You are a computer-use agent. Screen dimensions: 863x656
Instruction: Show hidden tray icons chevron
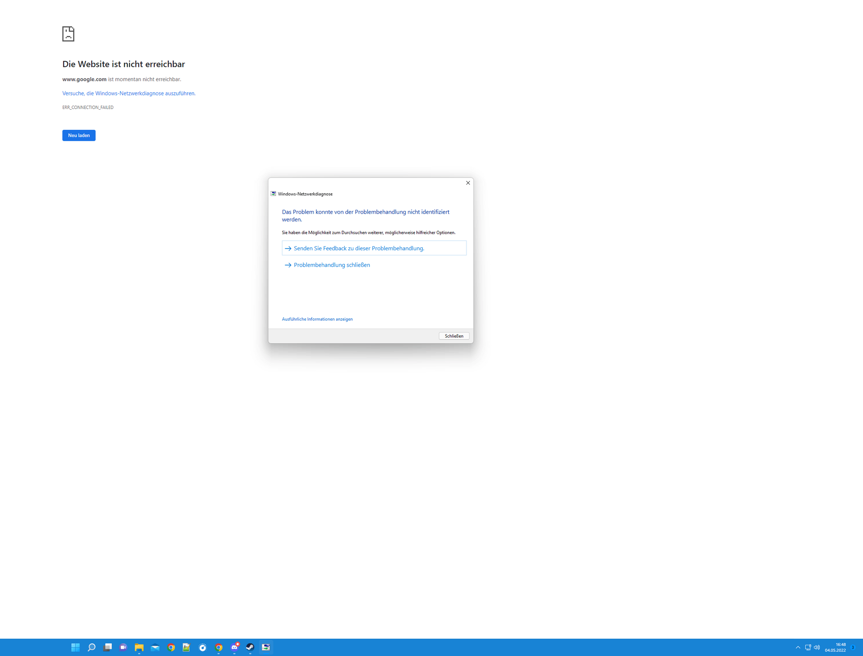tap(797, 647)
